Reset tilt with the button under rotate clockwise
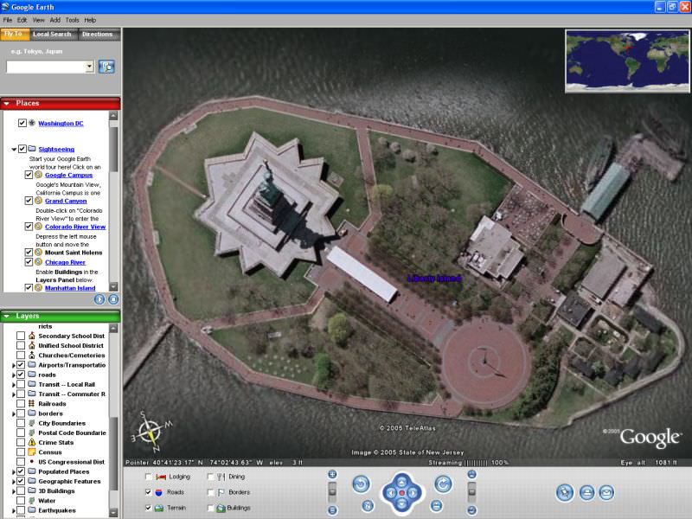Image resolution: width=692 pixels, height=519 pixels. (x=437, y=506)
